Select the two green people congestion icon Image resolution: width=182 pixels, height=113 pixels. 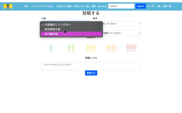tap(71, 48)
